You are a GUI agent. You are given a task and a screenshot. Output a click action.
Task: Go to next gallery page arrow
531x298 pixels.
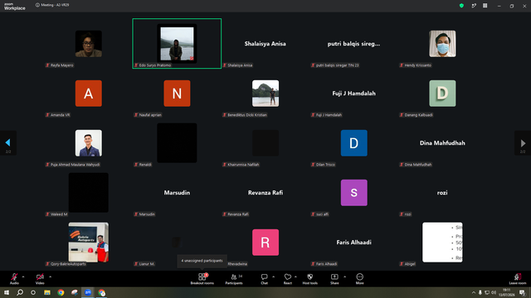click(523, 143)
